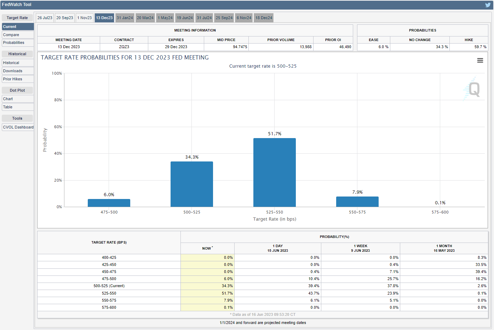
Task: Click the 1 WEEK 9 JUN 2023 header
Action: click(361, 248)
